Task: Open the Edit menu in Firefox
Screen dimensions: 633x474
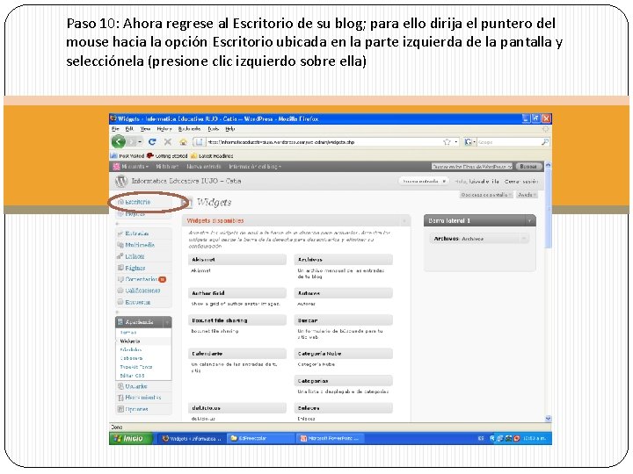Action: pos(129,129)
